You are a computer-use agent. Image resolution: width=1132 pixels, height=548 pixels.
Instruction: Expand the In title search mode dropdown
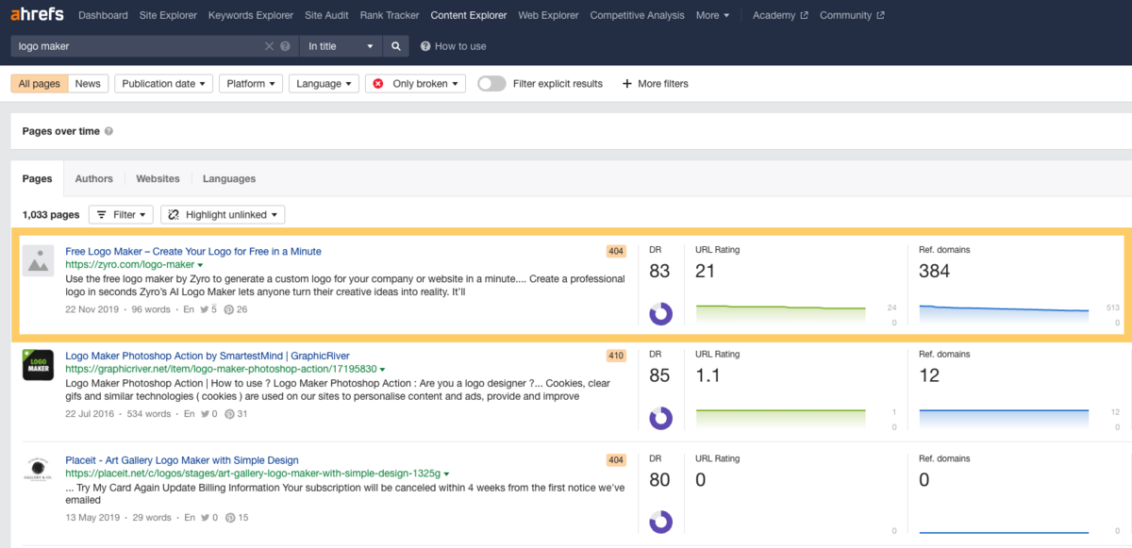tap(341, 46)
